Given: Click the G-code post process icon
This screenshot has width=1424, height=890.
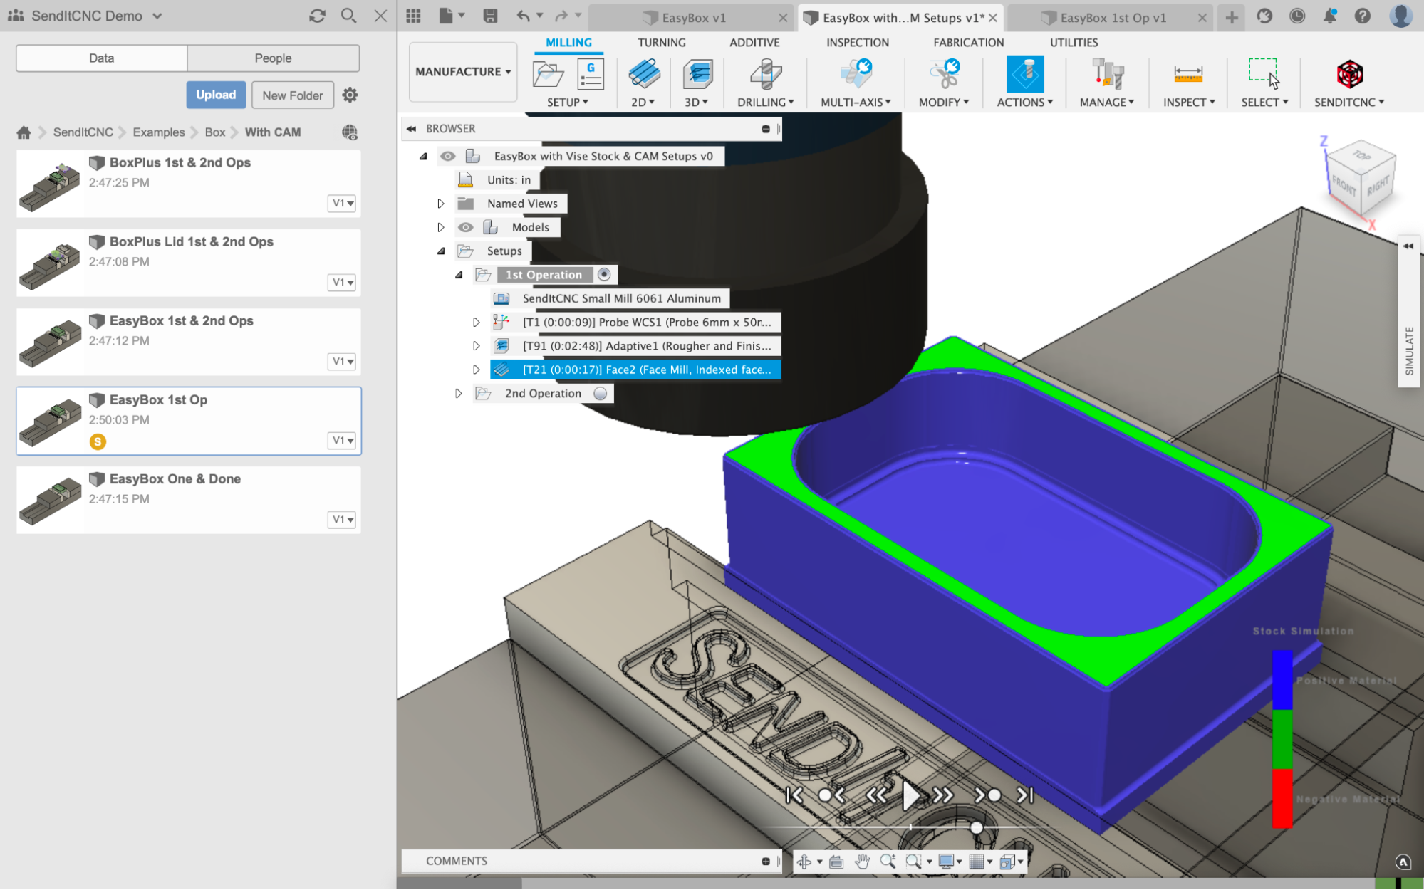Looking at the screenshot, I should [x=590, y=74].
